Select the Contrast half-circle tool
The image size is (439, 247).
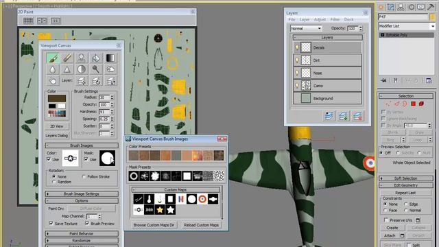[x=82, y=69]
